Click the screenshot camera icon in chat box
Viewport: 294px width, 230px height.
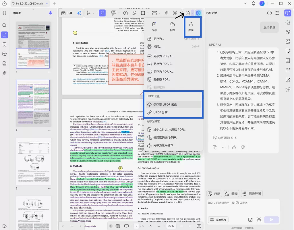tap(259, 220)
